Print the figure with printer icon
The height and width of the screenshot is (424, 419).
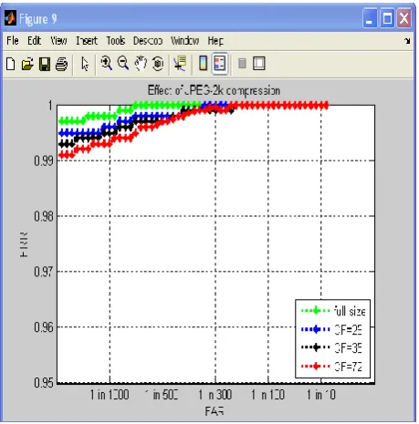pyautogui.click(x=62, y=64)
